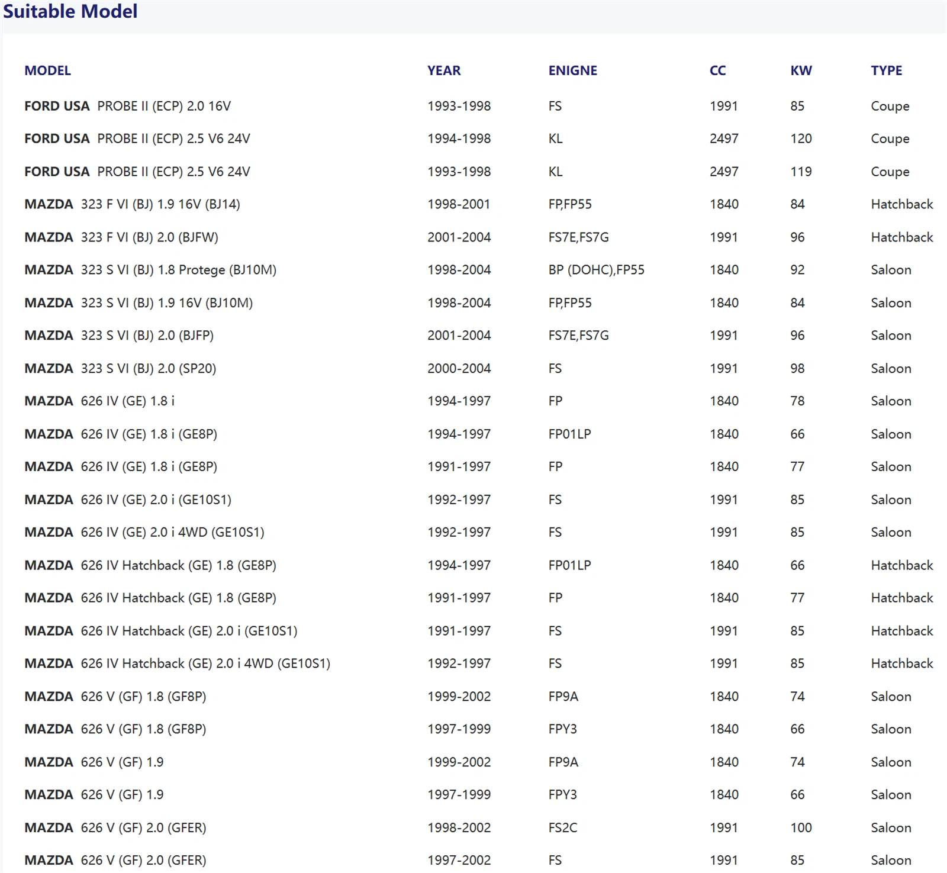Click FORD USA PROBE II (ECP) 2.0 16V
The height and width of the screenshot is (873, 947).
[127, 106]
